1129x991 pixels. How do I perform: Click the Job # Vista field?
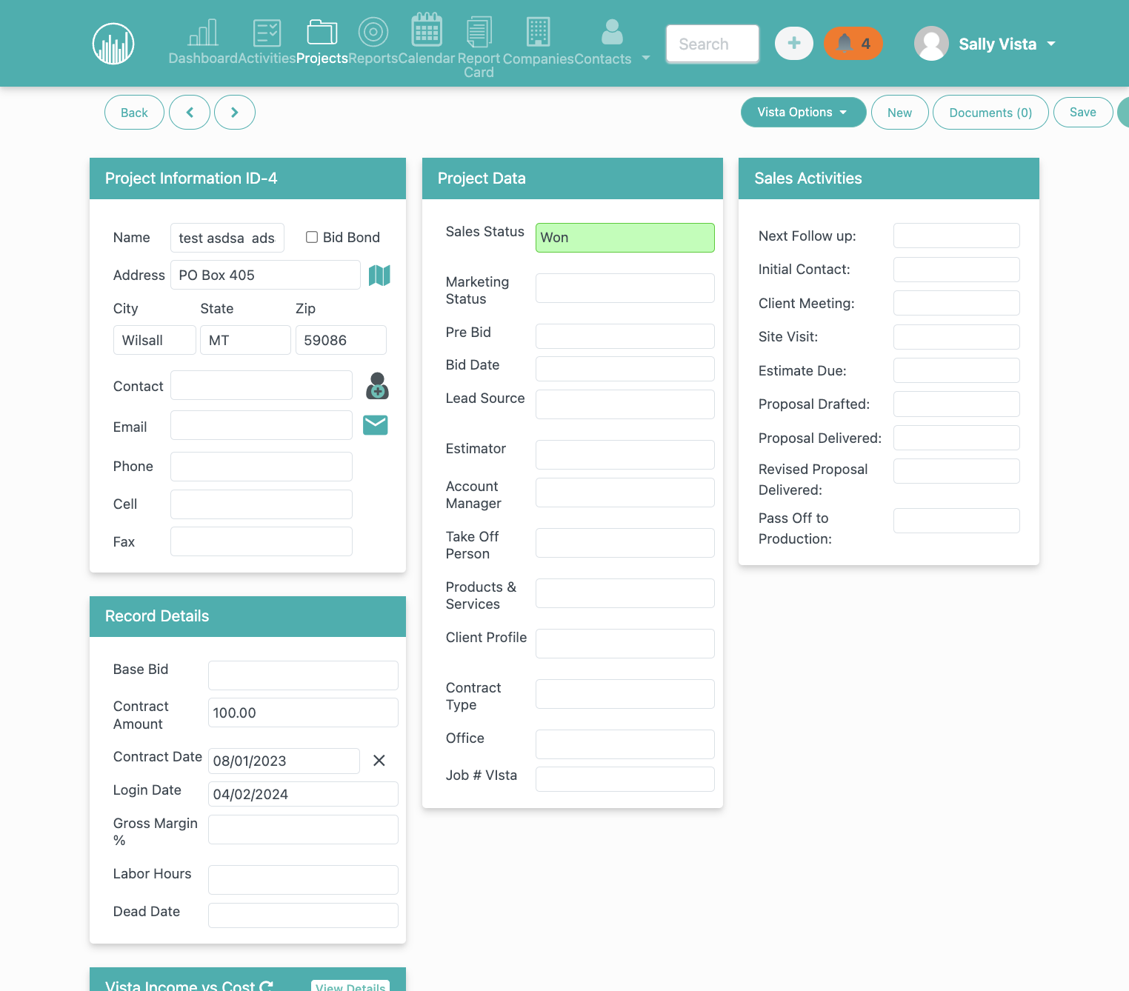pos(625,779)
